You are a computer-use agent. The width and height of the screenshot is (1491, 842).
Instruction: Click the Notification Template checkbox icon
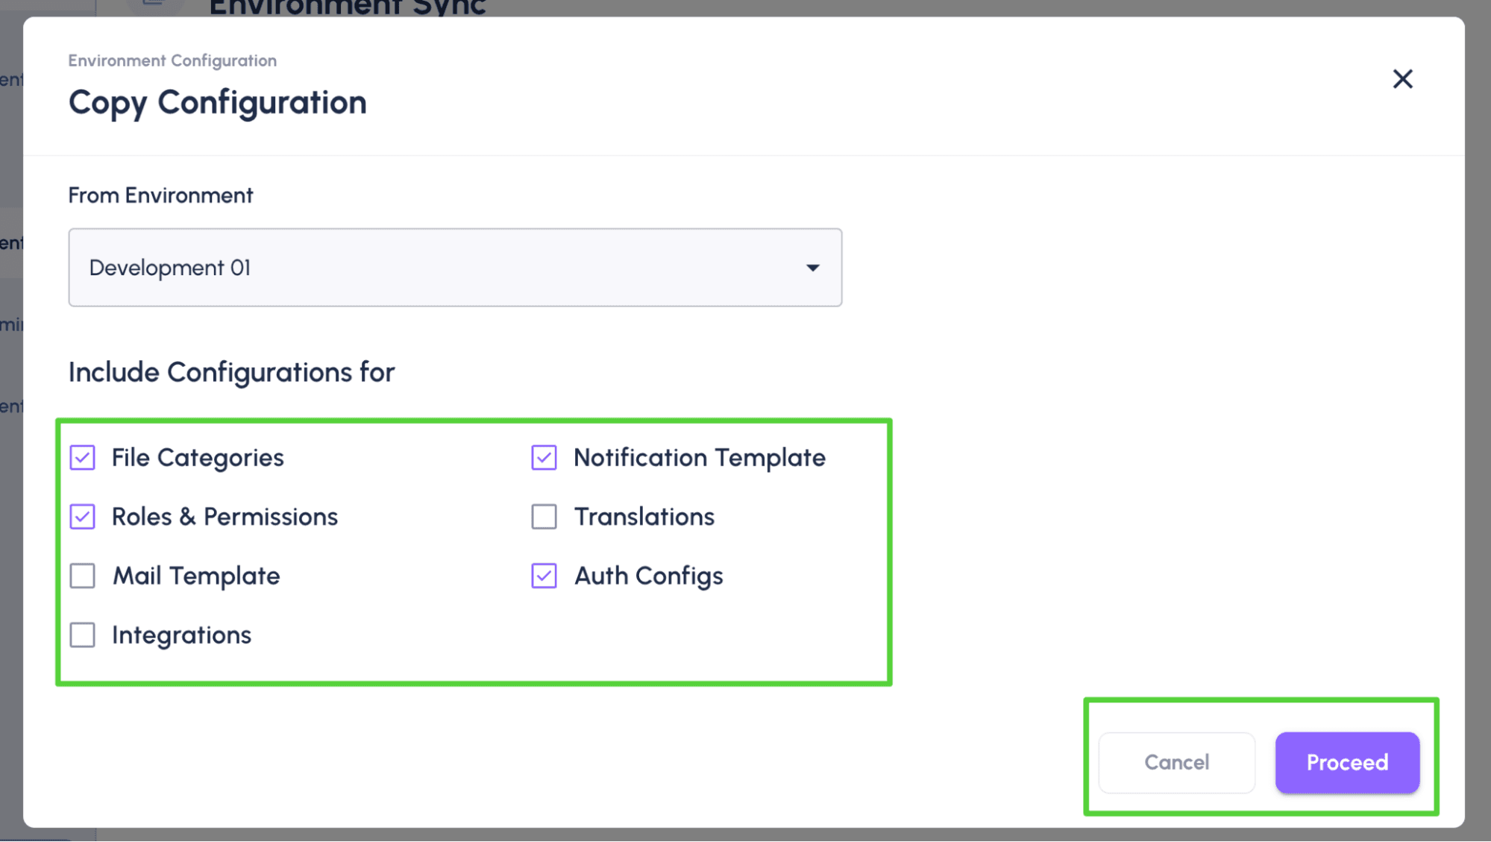pos(544,457)
